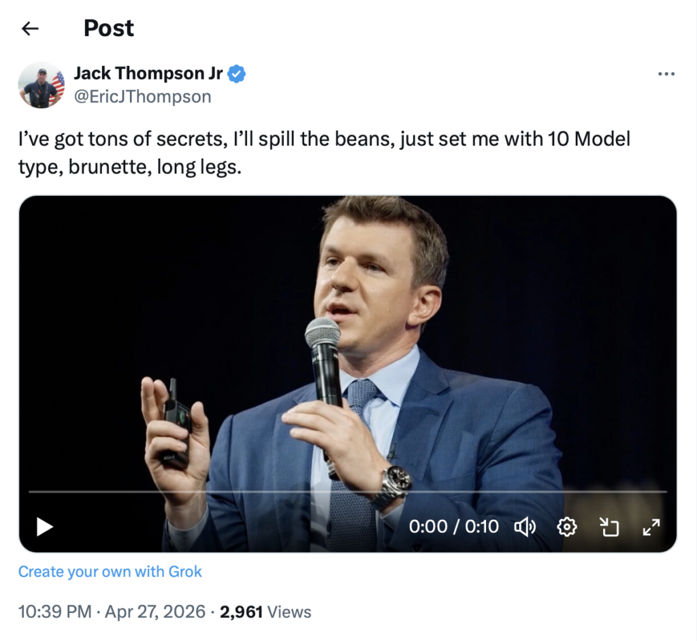Open the Jack Thompson Jr display name

tap(148, 73)
